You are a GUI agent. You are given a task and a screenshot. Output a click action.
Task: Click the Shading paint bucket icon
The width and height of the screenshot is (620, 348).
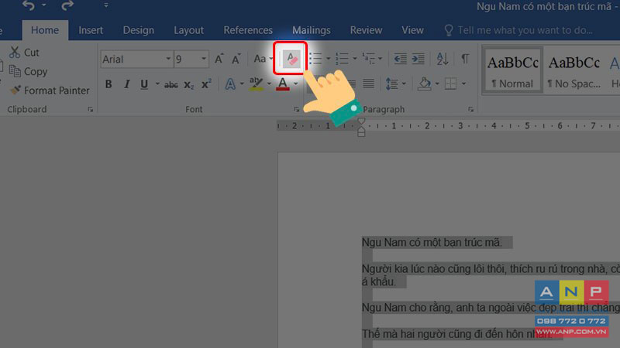pos(424,84)
